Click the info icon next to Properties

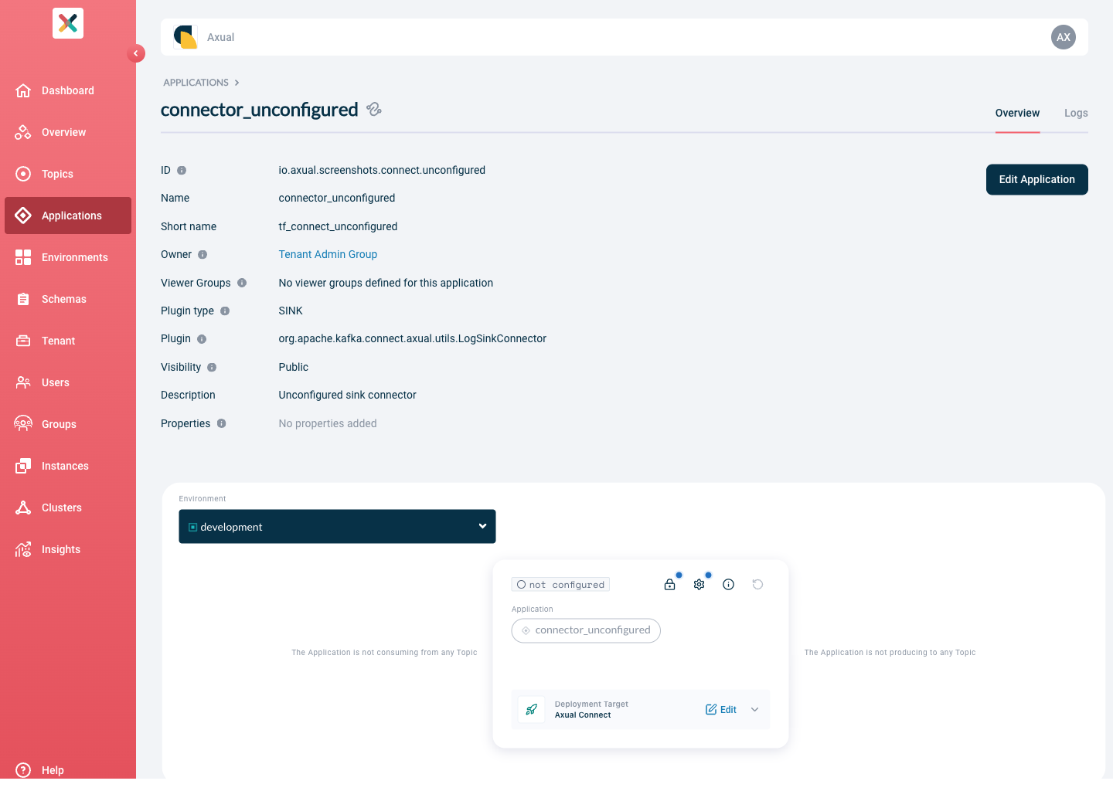click(x=221, y=423)
